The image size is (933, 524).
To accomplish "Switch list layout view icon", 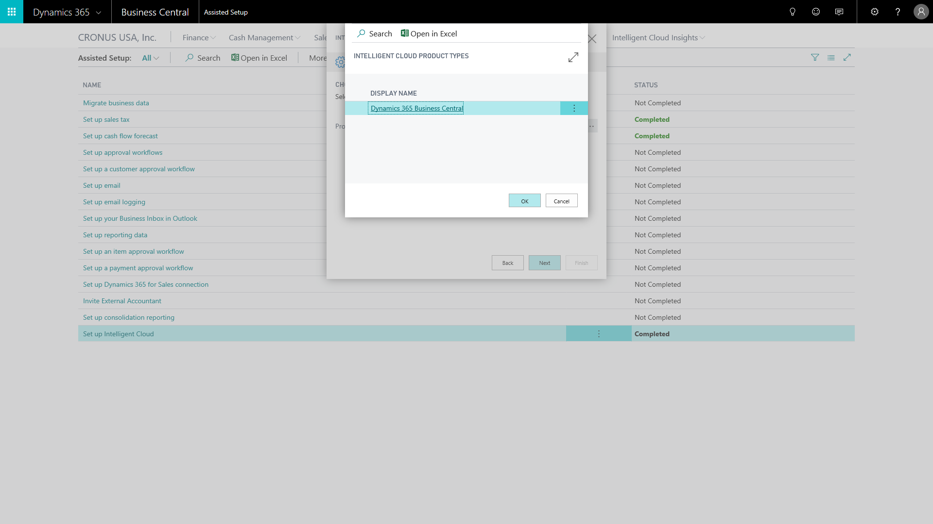I will [x=831, y=57].
